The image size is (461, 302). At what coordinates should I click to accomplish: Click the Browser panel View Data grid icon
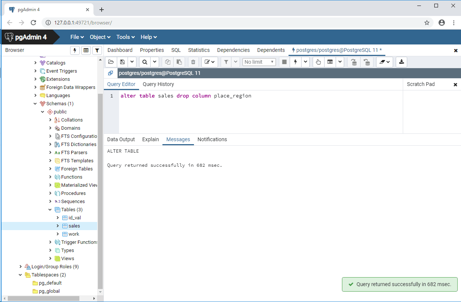tap(86, 50)
